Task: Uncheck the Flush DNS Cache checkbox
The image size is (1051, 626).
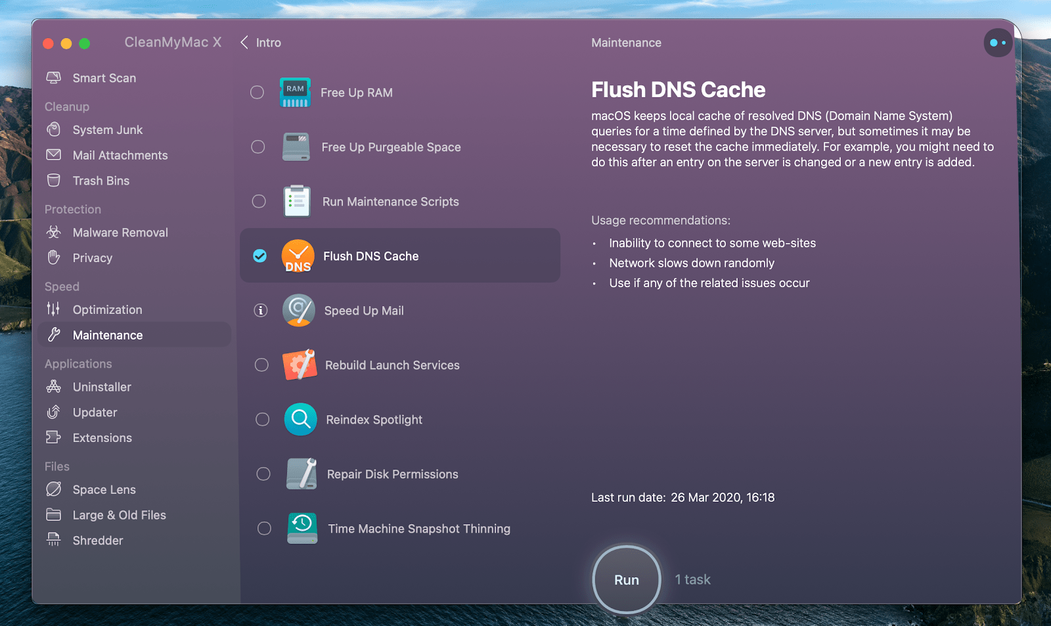Action: click(260, 256)
